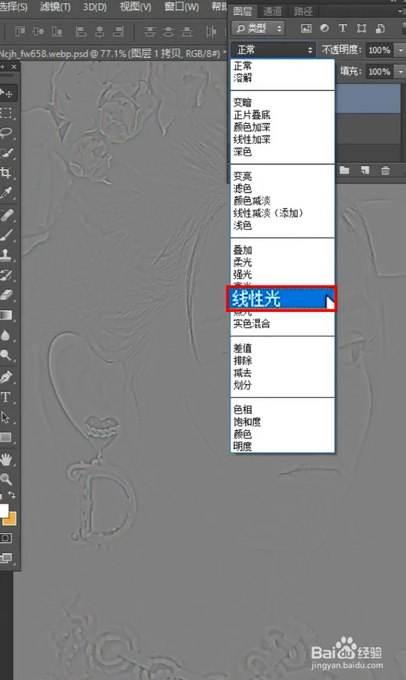The width and height of the screenshot is (406, 680).
Task: Select the Quick Selection tool
Action: (x=6, y=153)
